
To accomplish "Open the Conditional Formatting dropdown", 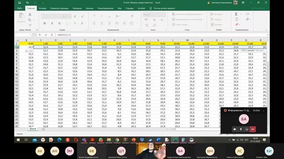I will [x=188, y=14].
